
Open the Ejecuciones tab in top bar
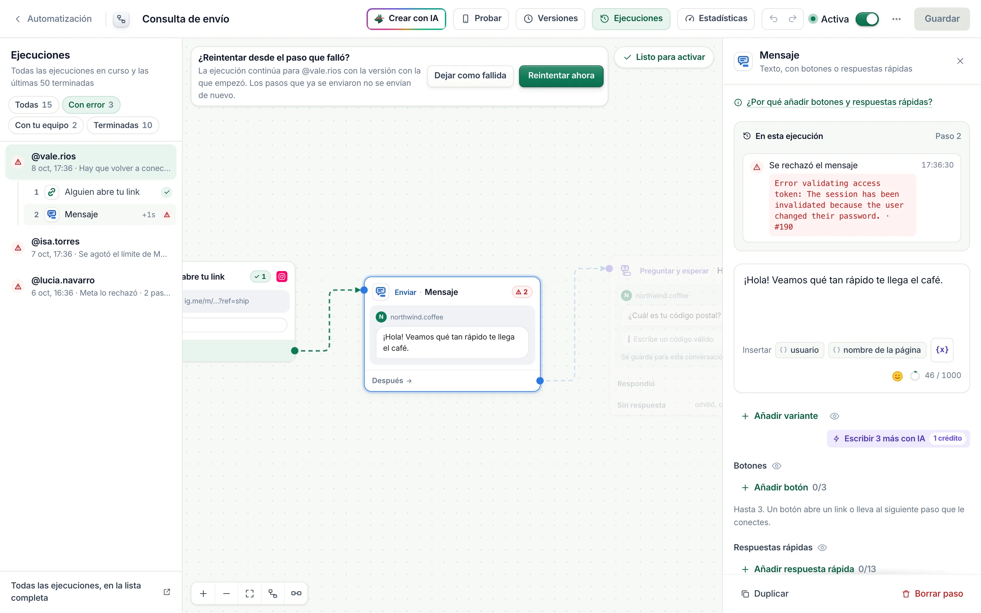631,19
